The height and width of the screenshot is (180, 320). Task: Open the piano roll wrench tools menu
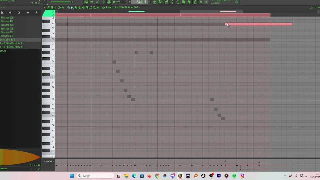[x=48, y=7]
